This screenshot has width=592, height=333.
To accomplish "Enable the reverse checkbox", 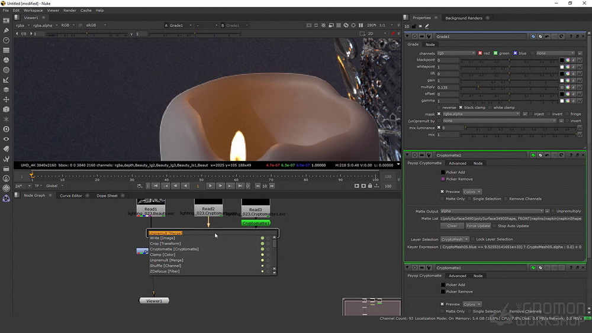I will [439, 108].
